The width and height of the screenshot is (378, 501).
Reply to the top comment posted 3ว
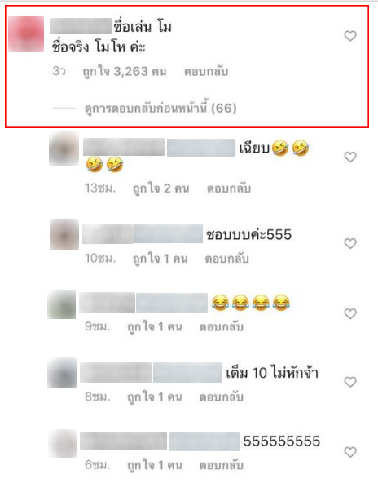pyautogui.click(x=206, y=72)
